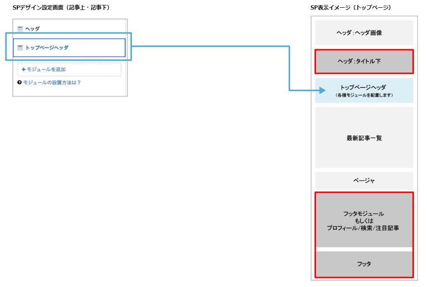Click the ページャ section in the preview
Viewport: 427px width, 287px height.
[x=364, y=180]
